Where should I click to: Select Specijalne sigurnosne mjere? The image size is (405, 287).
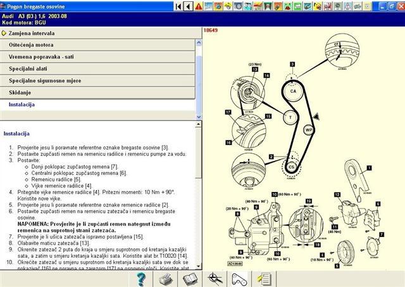tap(97, 80)
